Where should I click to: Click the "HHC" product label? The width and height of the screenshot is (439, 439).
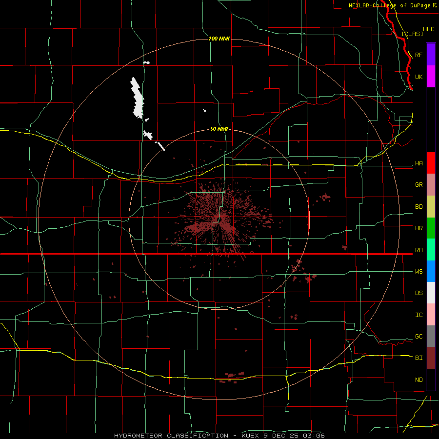coord(428,29)
